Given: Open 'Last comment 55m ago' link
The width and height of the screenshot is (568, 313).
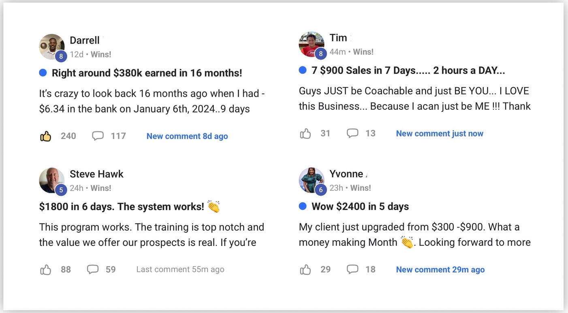Looking at the screenshot, I should pos(180,269).
